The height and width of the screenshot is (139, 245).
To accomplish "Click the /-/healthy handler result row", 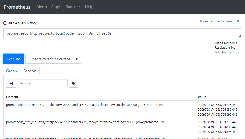I will (x=86, y=105).
